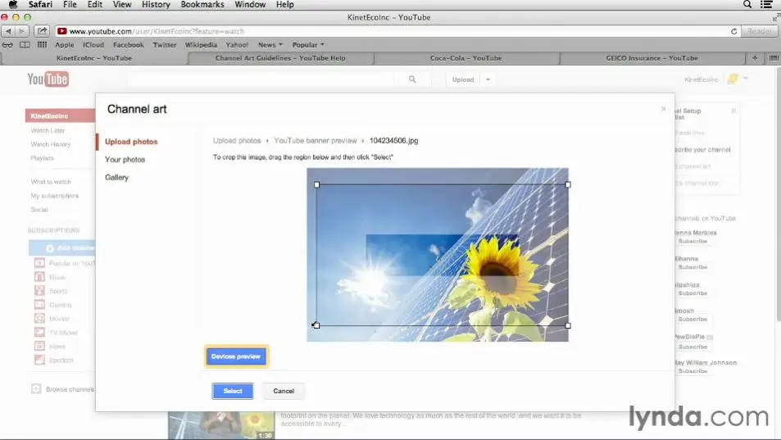Open Yahoo! bookmark
Image resolution: width=781 pixels, height=440 pixels.
237,45
